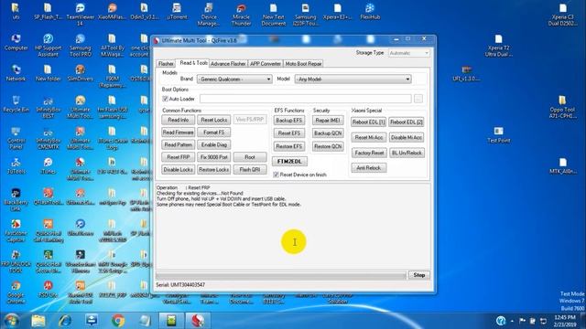586x329 pixels.
Task: Toggle the Auto Loader checkbox
Action: point(165,99)
